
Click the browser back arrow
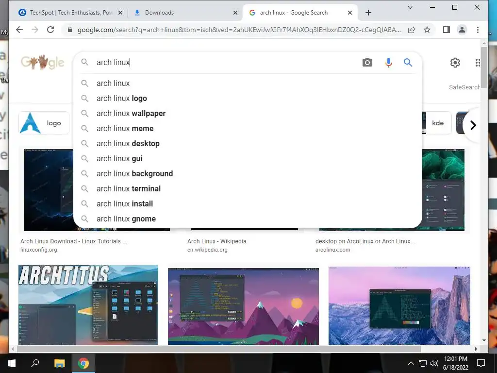click(x=19, y=30)
